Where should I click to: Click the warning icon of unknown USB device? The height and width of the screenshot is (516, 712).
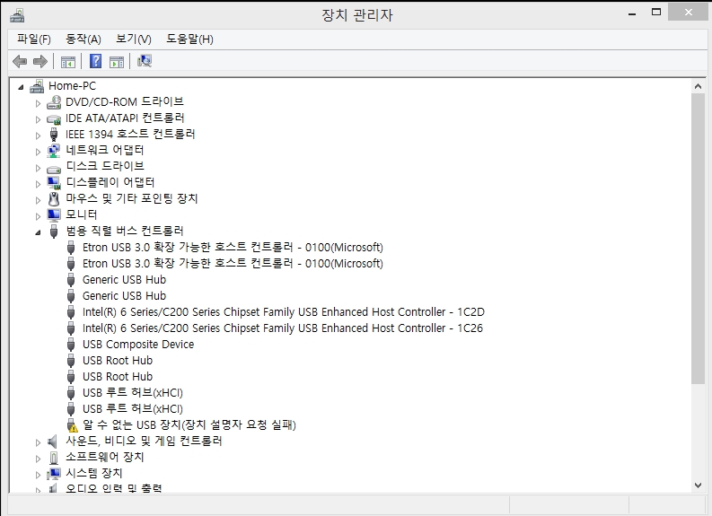click(71, 425)
